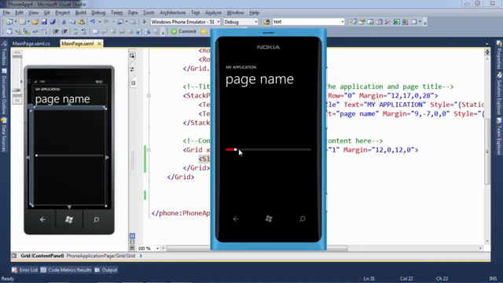The image size is (503, 283).
Task: Open the Architecture menu
Action: (173, 13)
